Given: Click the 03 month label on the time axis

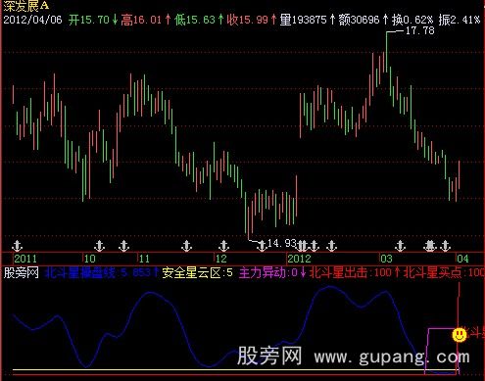Looking at the screenshot, I should [x=386, y=259].
